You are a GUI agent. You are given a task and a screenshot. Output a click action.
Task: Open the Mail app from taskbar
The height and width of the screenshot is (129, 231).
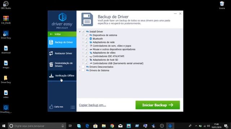(120, 126)
